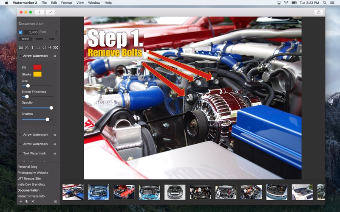Select the white car open-hood thumbnail
Viewport: 340px width, 212px height.
(x=302, y=192)
